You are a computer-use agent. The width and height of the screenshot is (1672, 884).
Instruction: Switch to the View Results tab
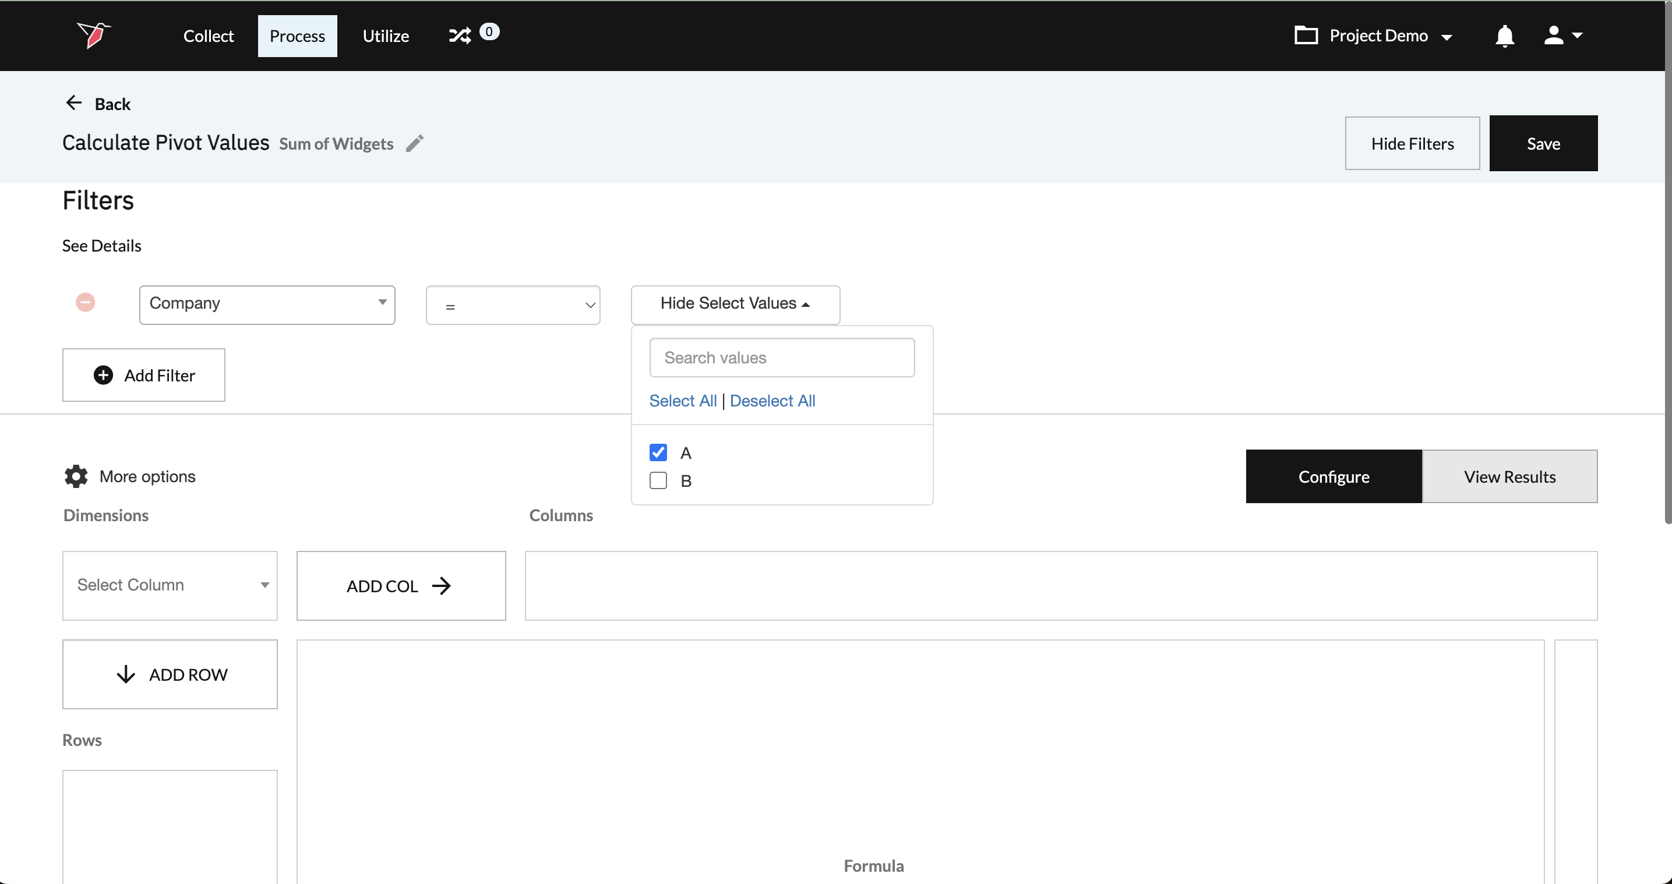(x=1509, y=477)
